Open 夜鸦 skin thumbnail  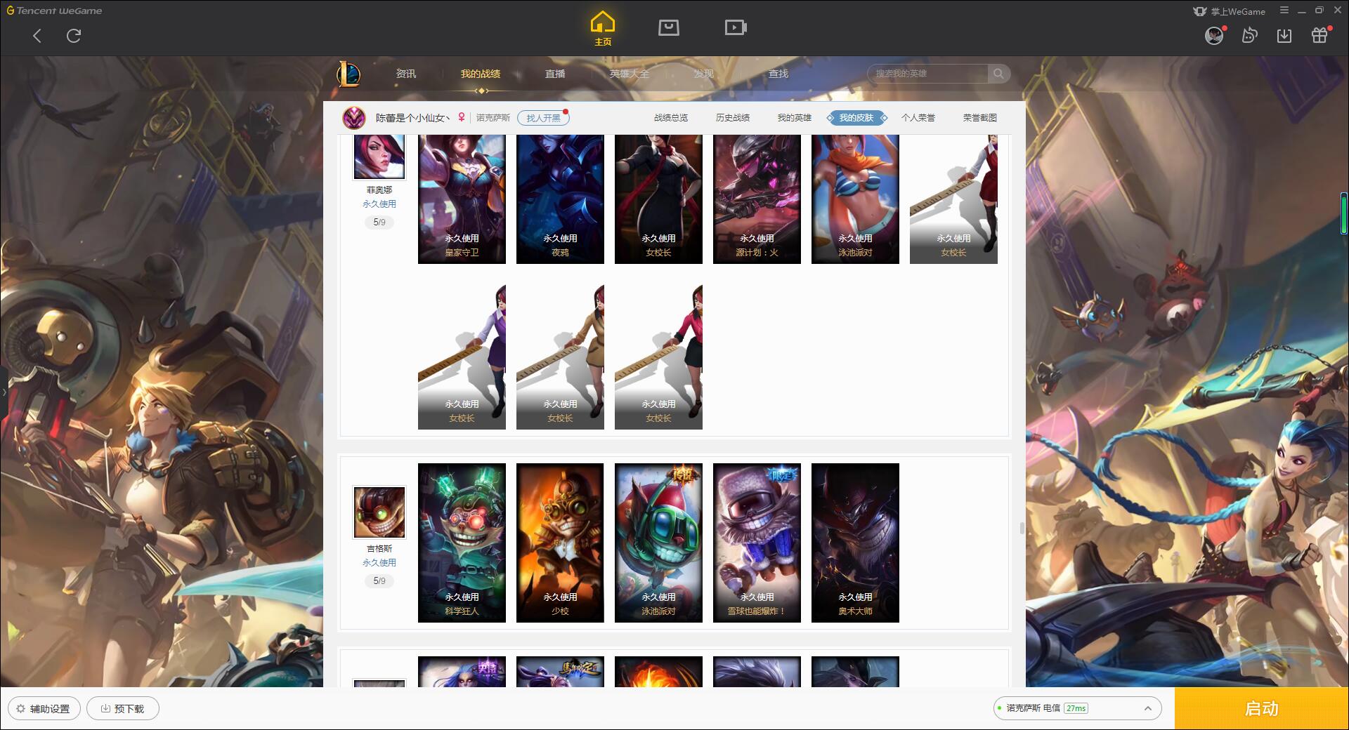(560, 199)
